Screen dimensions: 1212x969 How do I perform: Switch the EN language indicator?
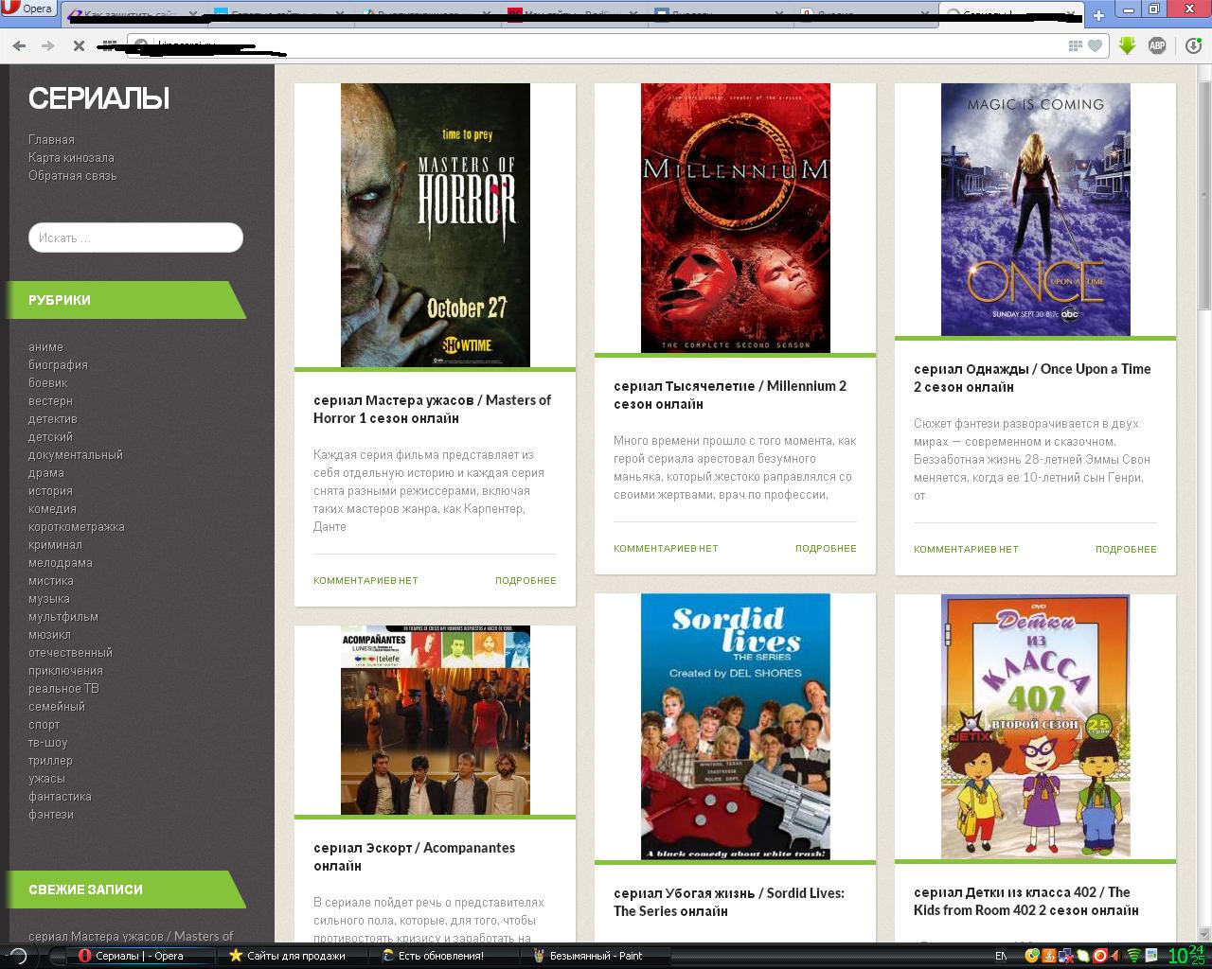pos(1001,956)
